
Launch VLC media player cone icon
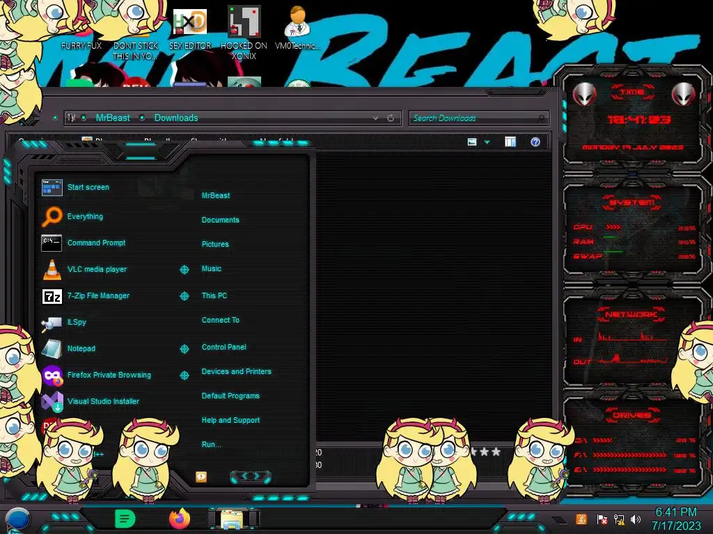pos(52,269)
